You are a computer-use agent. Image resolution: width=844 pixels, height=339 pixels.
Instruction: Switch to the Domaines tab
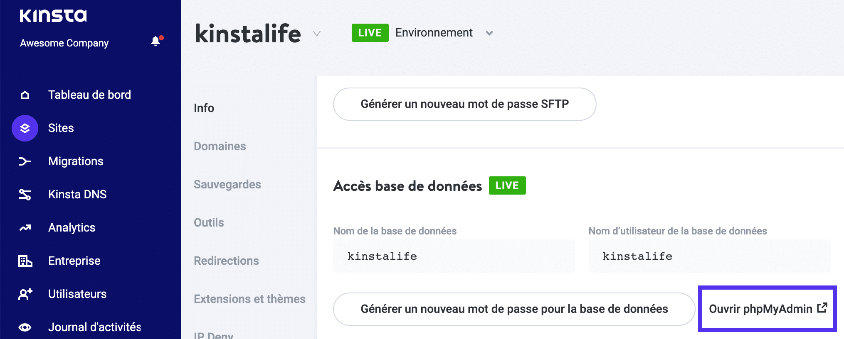click(220, 146)
